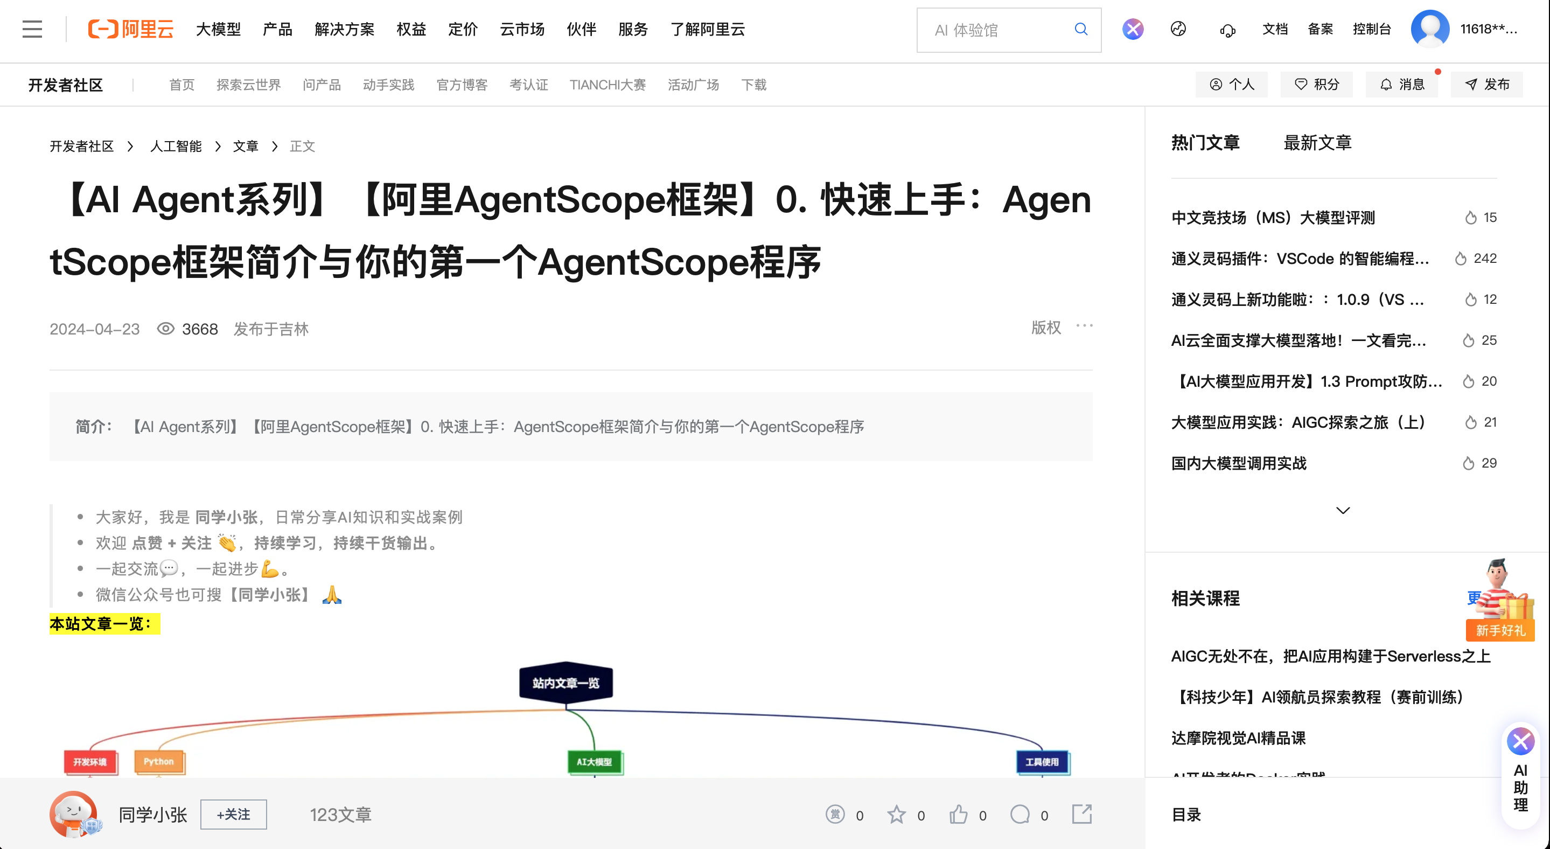Expand the hot articles list with the chevron
The height and width of the screenshot is (849, 1550).
coord(1343,510)
